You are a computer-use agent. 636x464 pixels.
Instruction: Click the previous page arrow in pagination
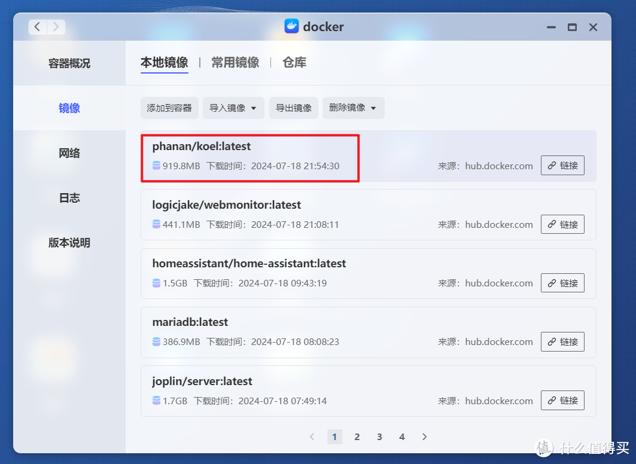[x=312, y=436]
